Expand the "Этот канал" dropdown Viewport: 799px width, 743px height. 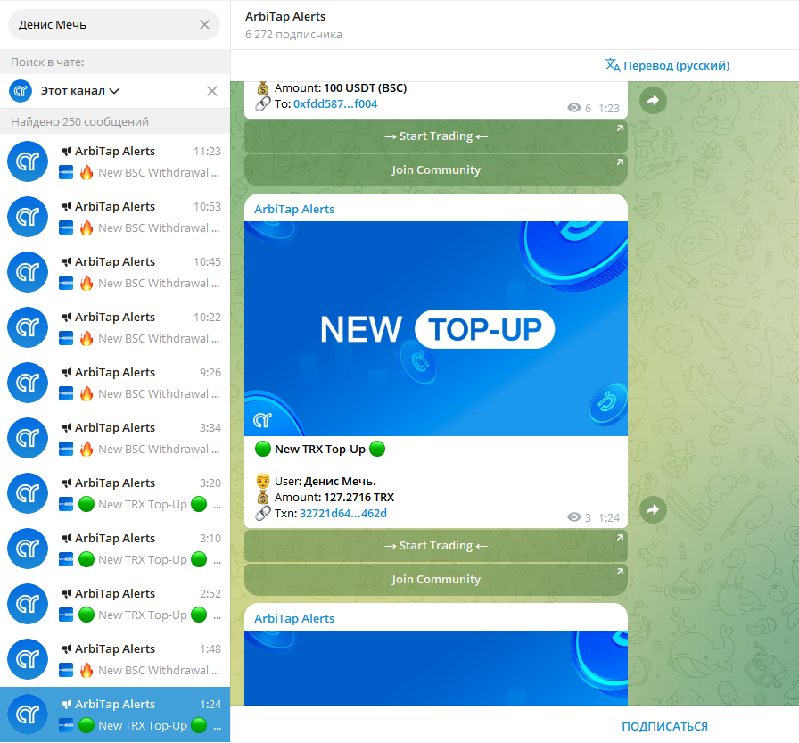(x=79, y=91)
